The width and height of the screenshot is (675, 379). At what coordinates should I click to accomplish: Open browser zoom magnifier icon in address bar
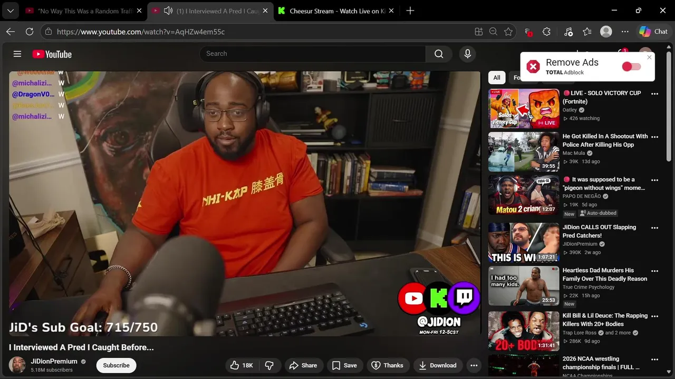(x=494, y=32)
